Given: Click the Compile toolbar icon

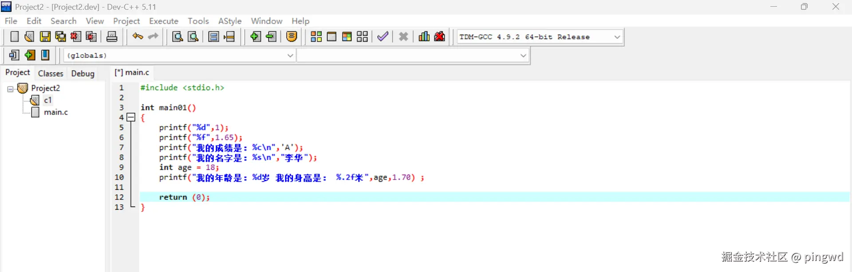Looking at the screenshot, I should (x=316, y=37).
